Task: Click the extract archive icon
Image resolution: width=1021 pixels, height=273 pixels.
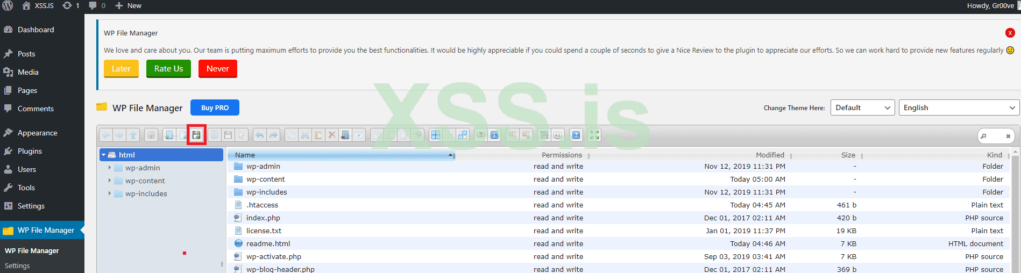Action: point(512,135)
